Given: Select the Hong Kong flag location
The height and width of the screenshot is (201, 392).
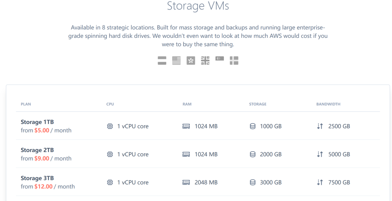Looking at the screenshot, I should [191, 61].
